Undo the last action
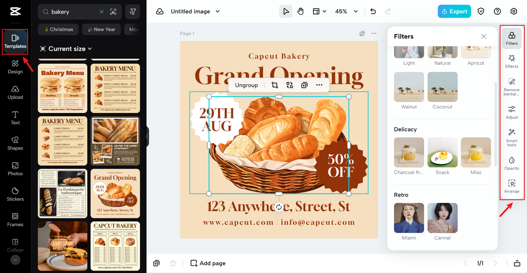 tap(373, 12)
